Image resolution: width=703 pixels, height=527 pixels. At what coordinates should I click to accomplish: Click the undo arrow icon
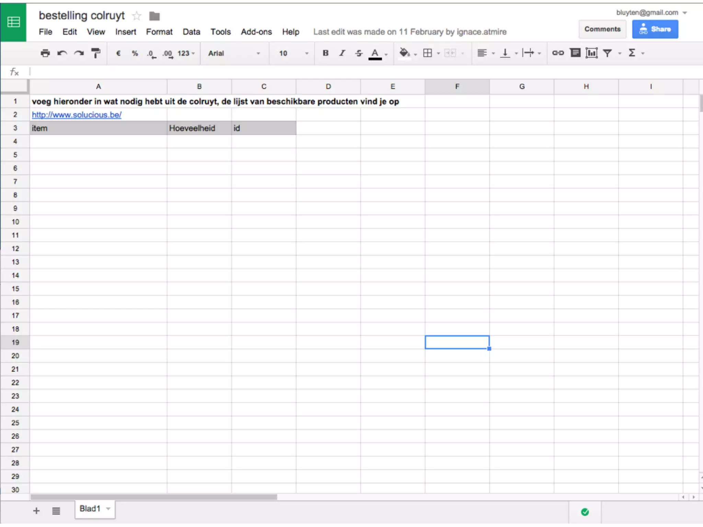click(x=62, y=53)
